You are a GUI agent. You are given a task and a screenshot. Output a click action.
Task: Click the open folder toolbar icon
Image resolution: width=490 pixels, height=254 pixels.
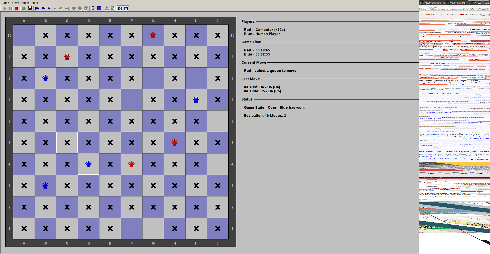tap(24, 8)
